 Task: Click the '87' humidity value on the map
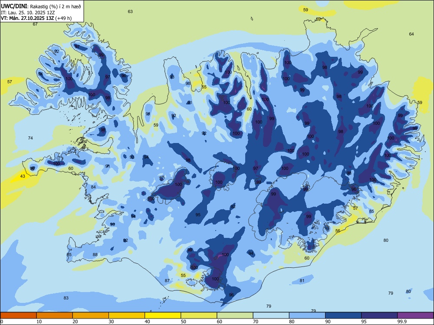(167, 280)
